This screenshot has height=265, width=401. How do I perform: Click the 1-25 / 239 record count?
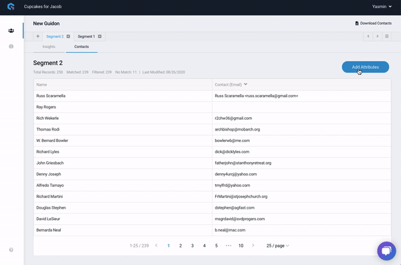(x=139, y=246)
